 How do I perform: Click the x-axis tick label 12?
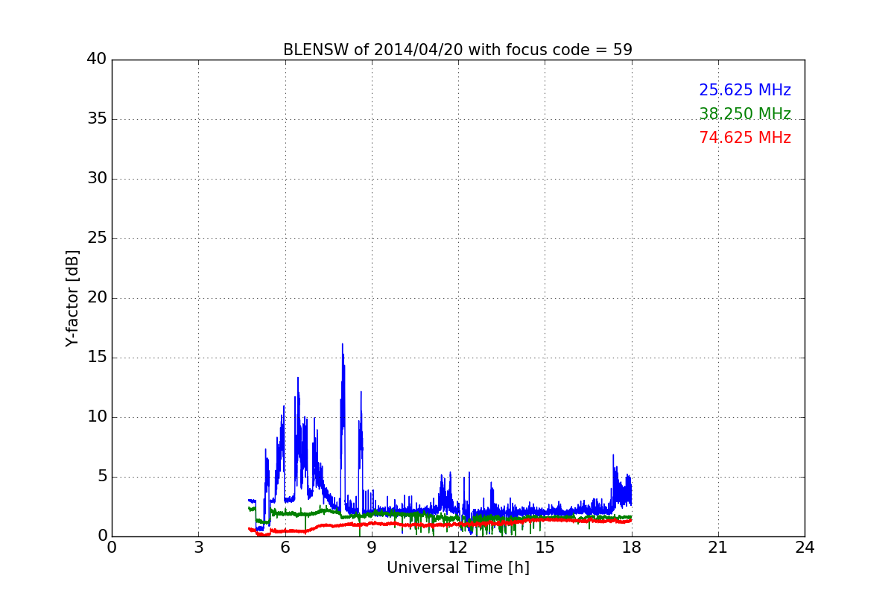(458, 548)
